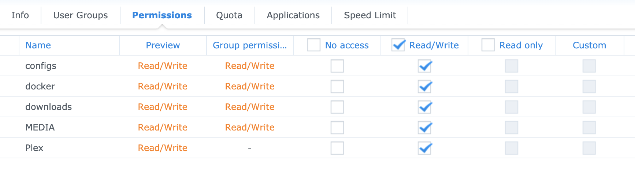
Task: Uncheck Read/Write for MEDIA folder
Action: tap(425, 128)
